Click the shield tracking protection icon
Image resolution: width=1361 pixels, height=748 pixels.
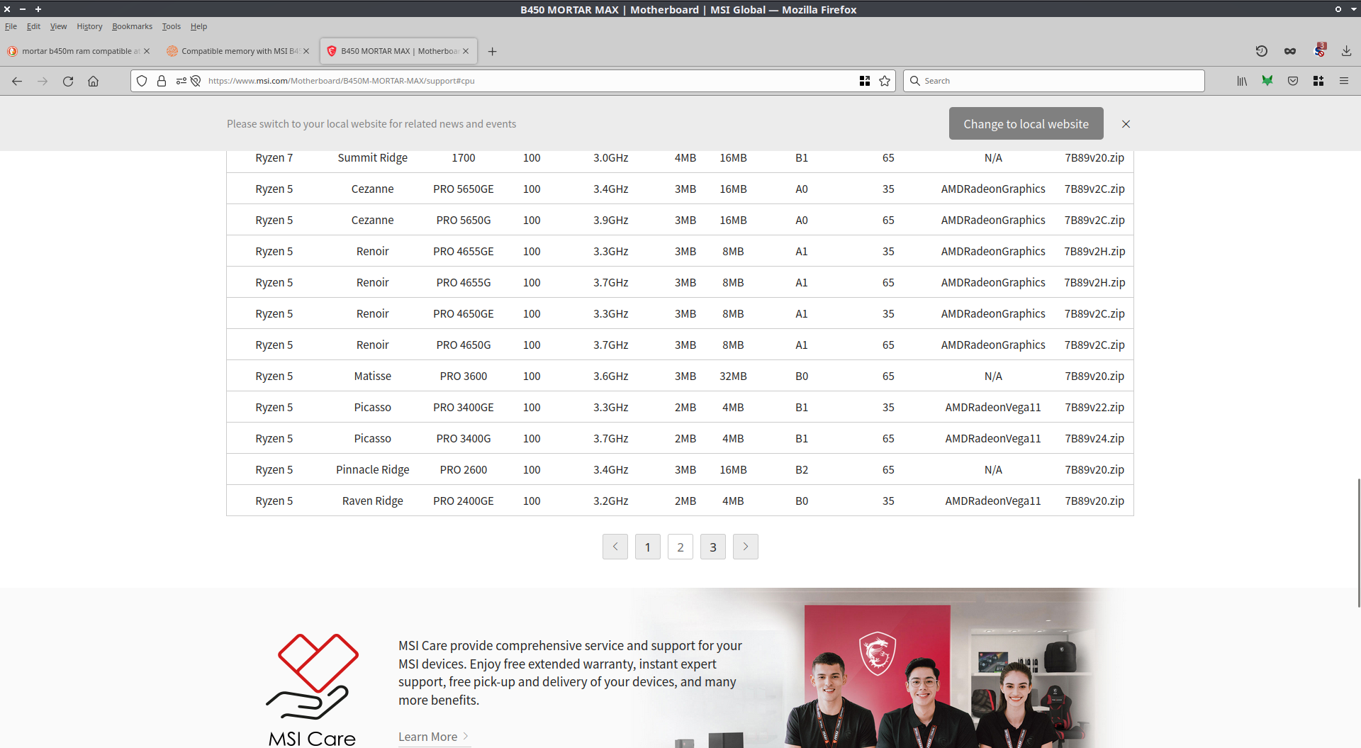[142, 82]
